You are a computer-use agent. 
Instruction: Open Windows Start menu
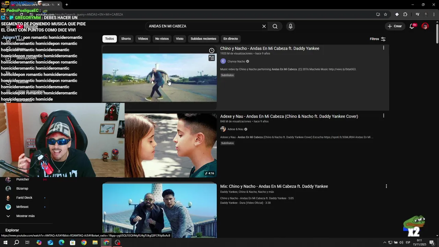(x=5, y=243)
